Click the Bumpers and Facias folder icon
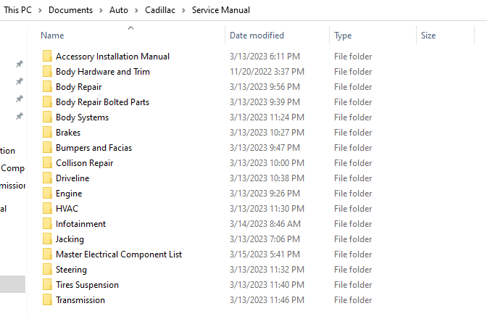The image size is (487, 319). click(x=47, y=148)
